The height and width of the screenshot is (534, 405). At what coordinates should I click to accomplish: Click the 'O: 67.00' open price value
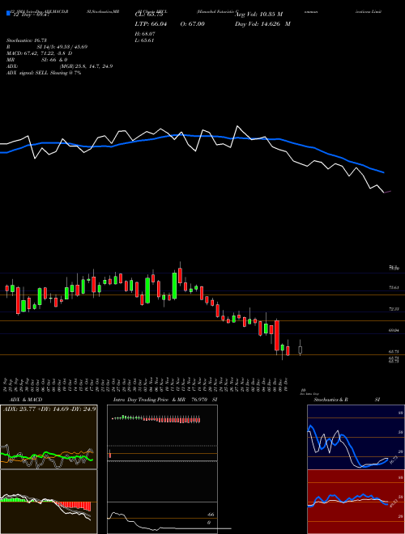pyautogui.click(x=192, y=23)
